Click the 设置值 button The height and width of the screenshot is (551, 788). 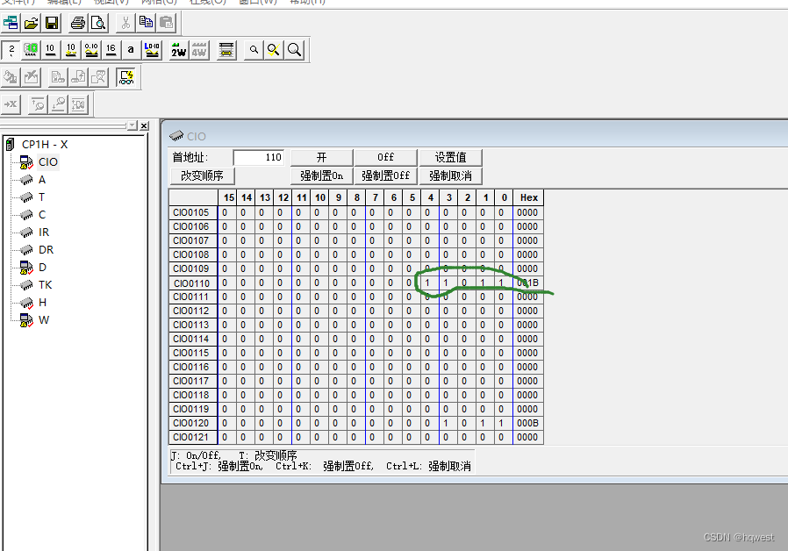[450, 158]
